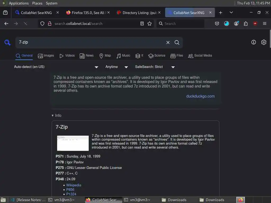This screenshot has width=271, height=203.
Task: Open the Places menu
Action: click(37, 3)
